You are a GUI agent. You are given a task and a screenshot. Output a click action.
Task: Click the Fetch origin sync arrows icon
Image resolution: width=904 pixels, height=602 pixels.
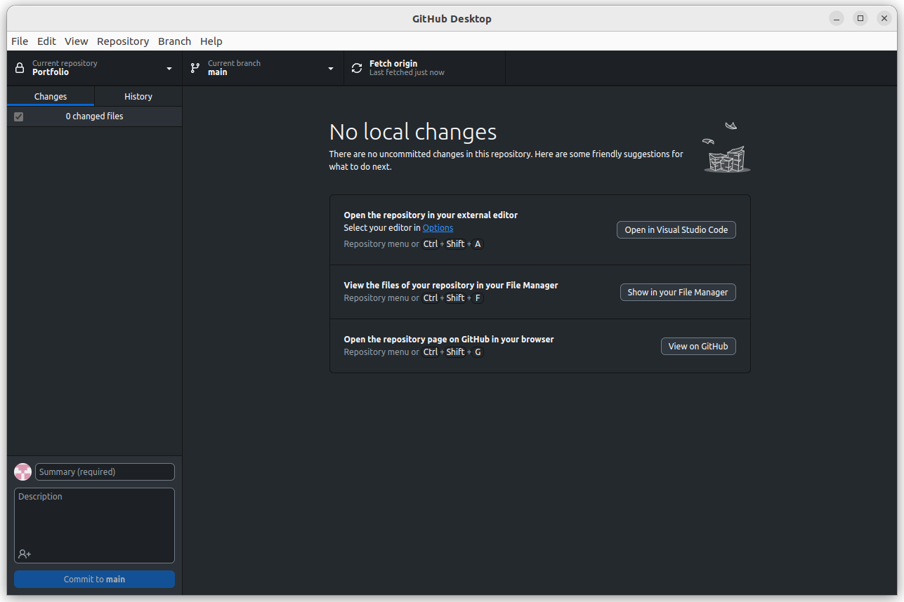(357, 68)
